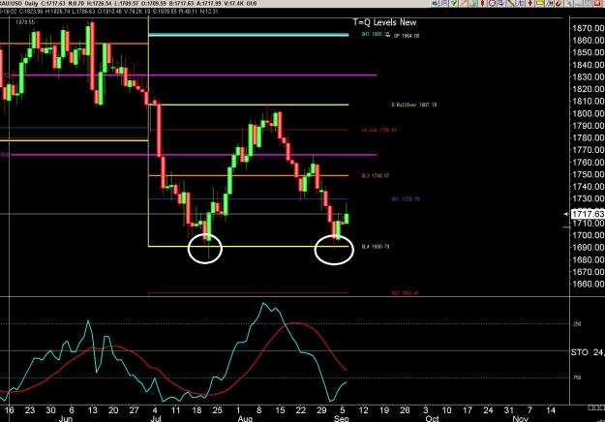
Task: Click the small icon at chart bottom-right corner
Action: point(596,408)
